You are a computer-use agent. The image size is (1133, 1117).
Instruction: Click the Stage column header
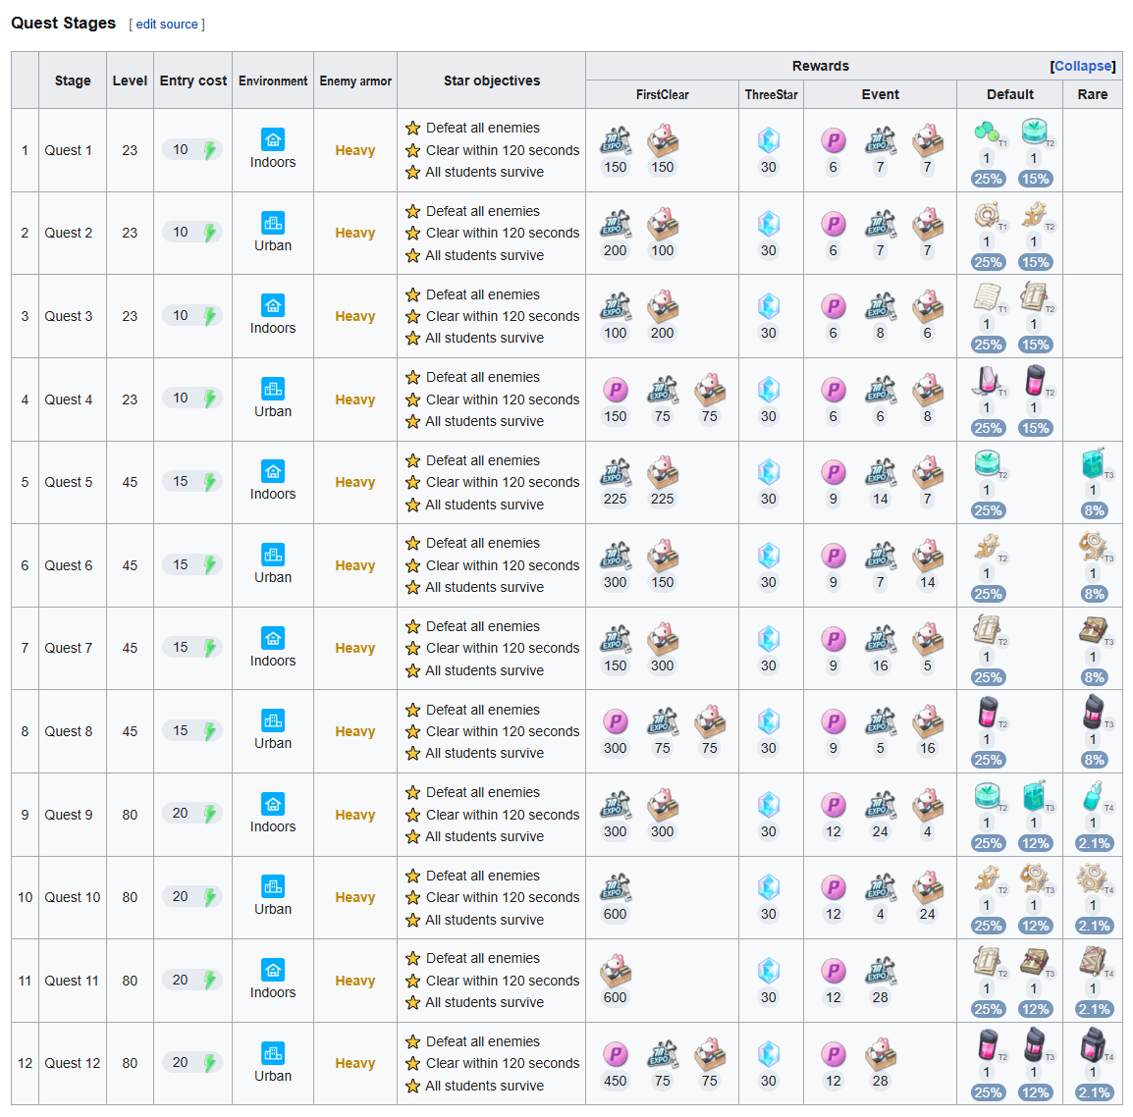(x=73, y=80)
